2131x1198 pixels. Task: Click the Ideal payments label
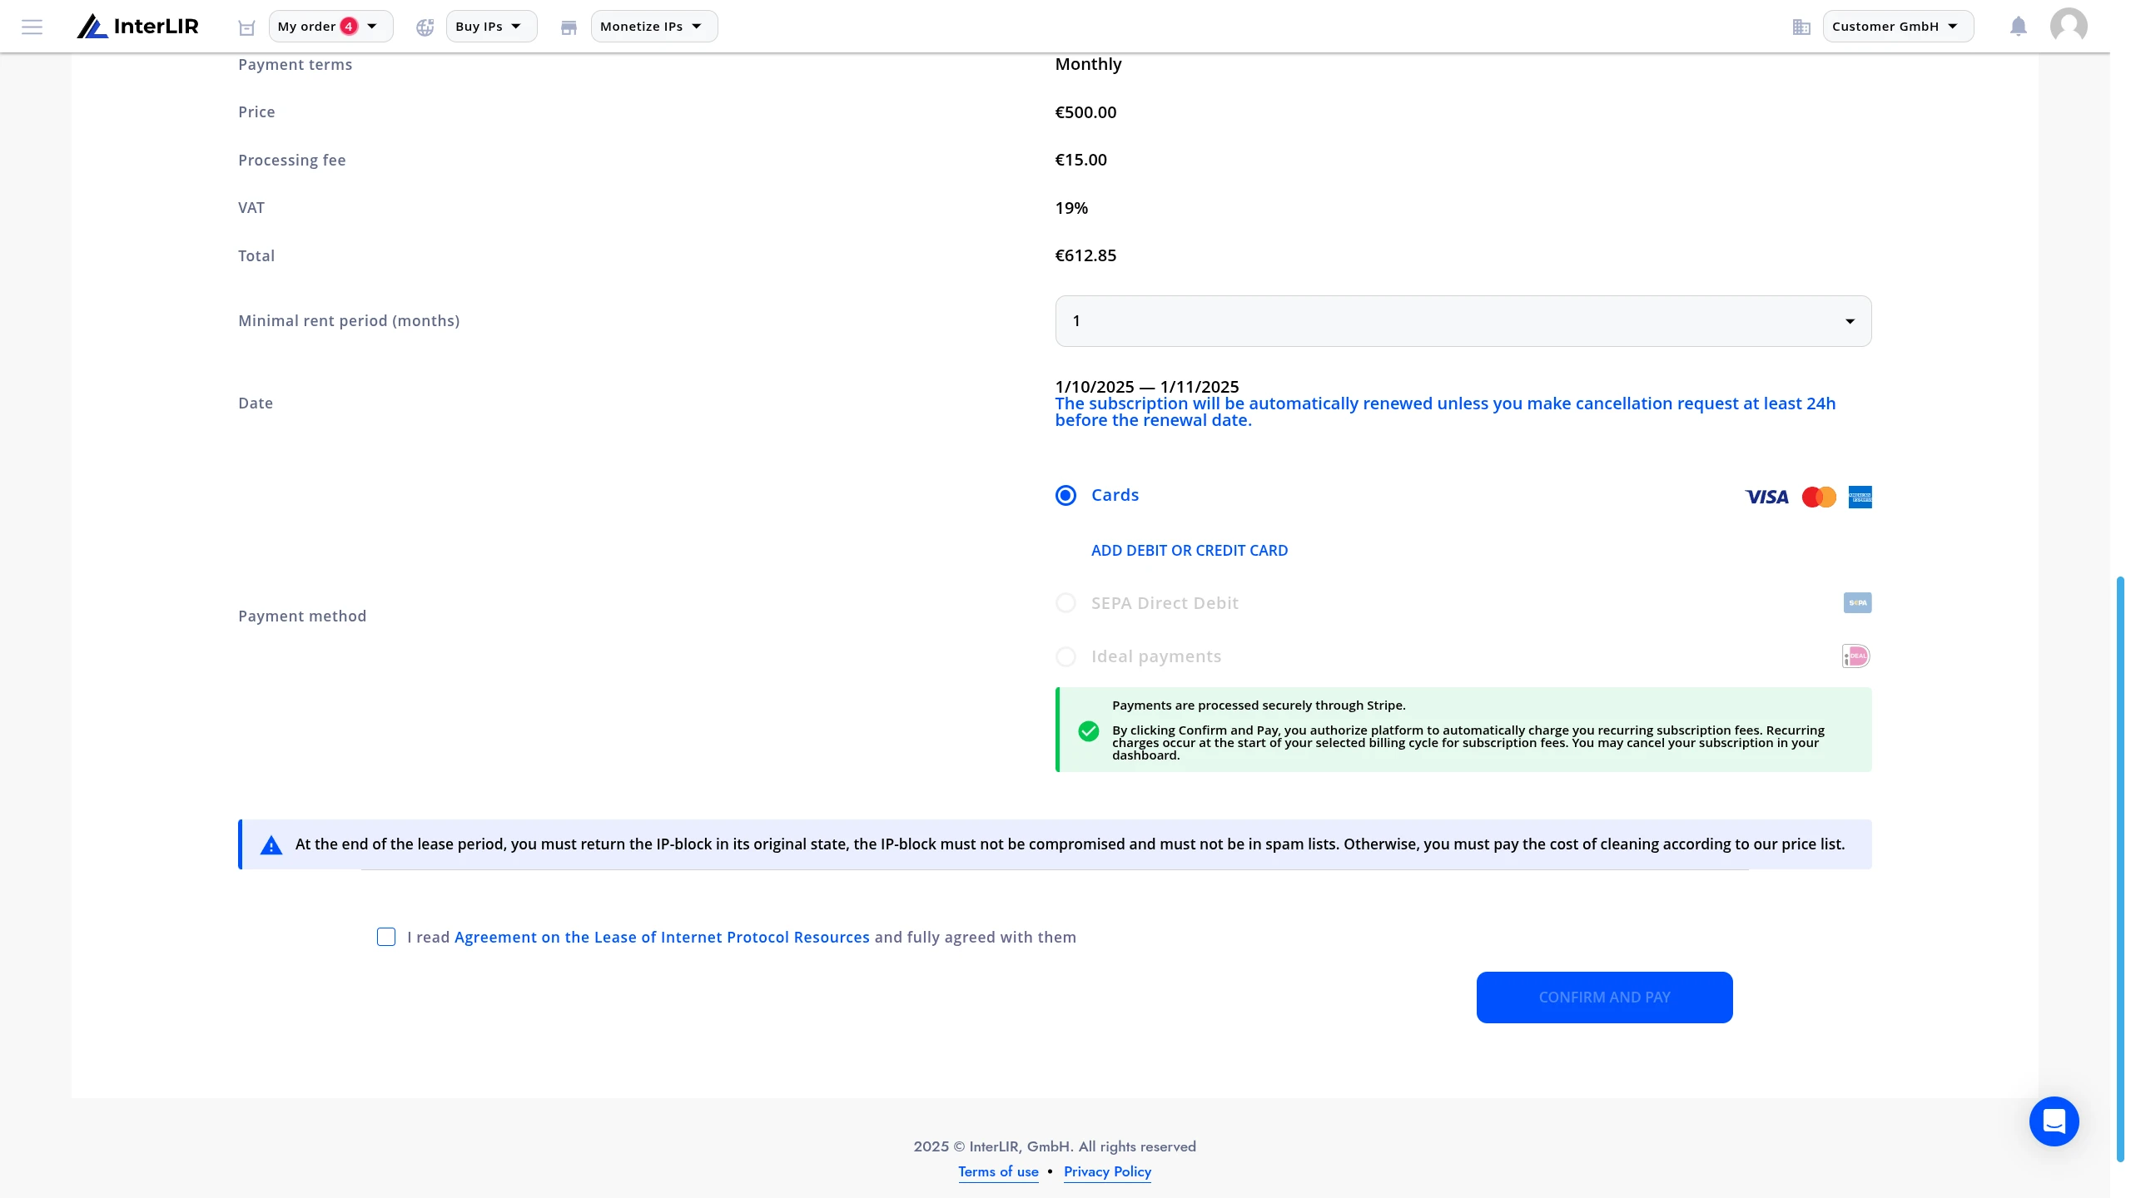(1156, 656)
